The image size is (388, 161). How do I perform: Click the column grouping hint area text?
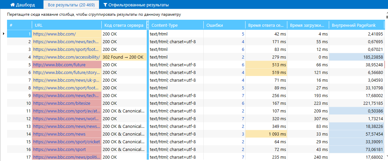tap(94, 15)
